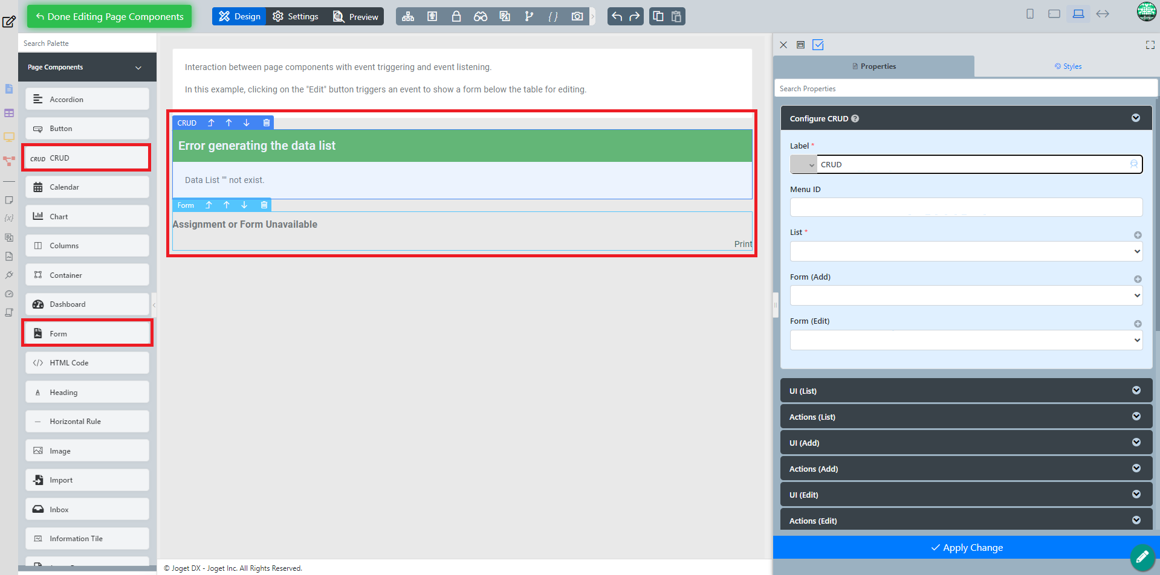
Task: Switch to mobile phone viewport
Action: pyautogui.click(x=1030, y=14)
